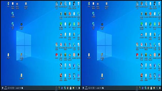
Task: Select the orange circular shortcut on the right desktop copy
Action: pyautogui.click(x=155, y=55)
